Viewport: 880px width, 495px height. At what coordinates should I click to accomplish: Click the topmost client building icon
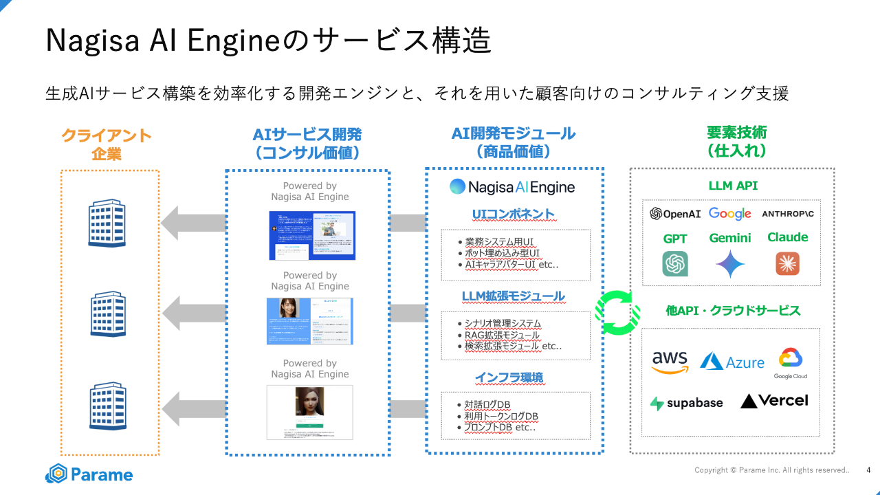click(x=107, y=224)
